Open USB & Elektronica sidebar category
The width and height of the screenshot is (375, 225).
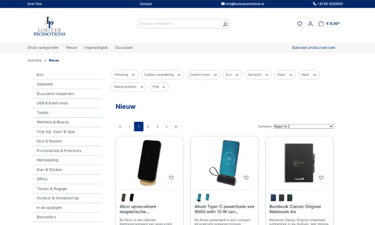pos(66,103)
